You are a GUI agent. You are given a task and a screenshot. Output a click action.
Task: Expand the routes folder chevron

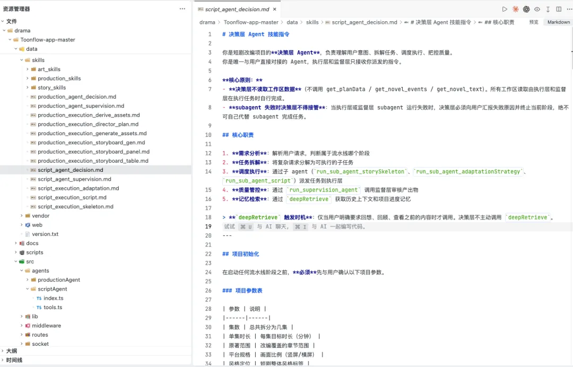(x=22, y=335)
